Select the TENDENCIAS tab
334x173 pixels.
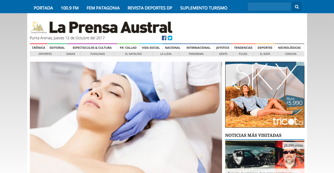(x=243, y=48)
